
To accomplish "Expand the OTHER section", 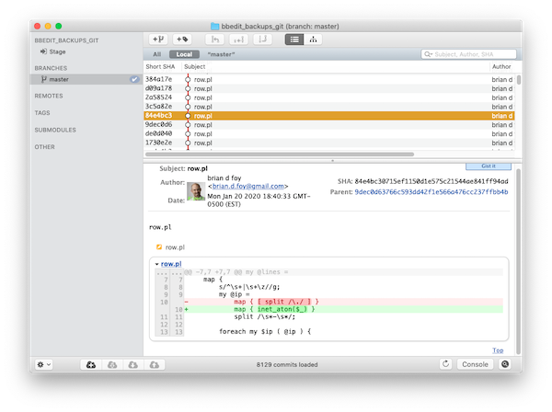I will [x=44, y=147].
